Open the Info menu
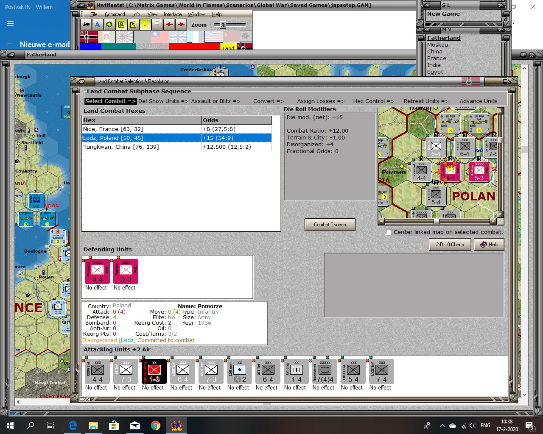543x434 pixels. 136,14
